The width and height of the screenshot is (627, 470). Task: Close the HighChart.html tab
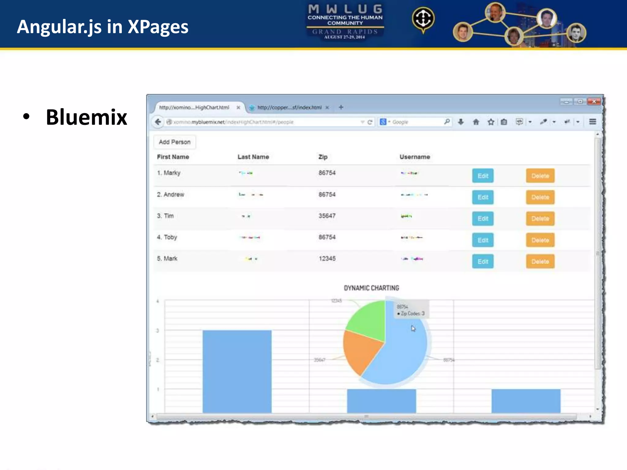(238, 107)
